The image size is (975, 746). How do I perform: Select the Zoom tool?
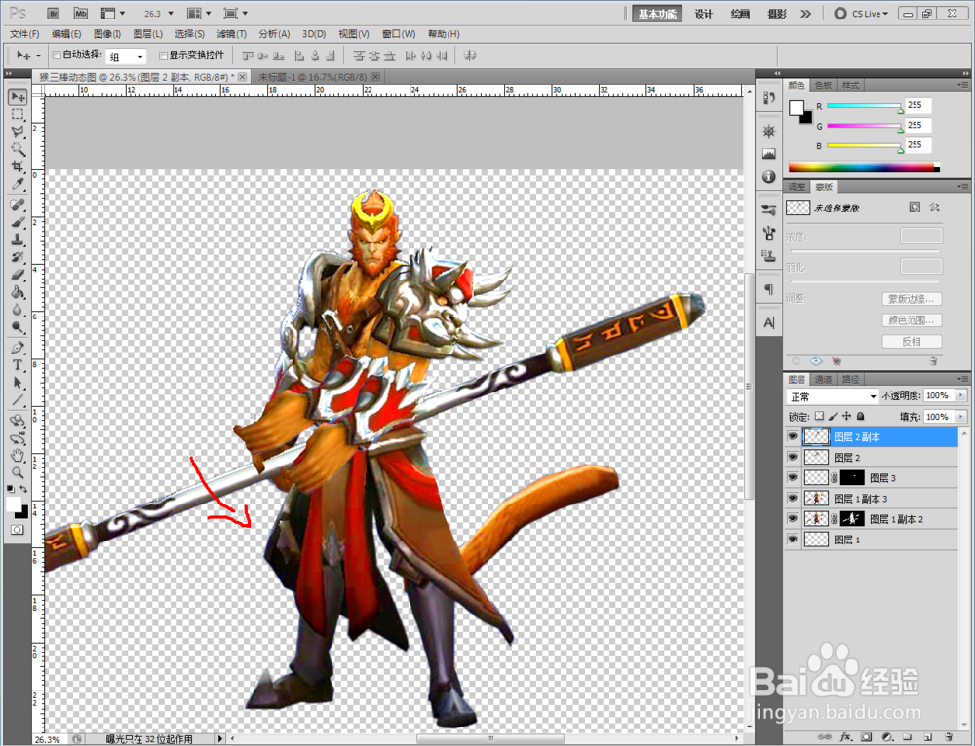[18, 472]
